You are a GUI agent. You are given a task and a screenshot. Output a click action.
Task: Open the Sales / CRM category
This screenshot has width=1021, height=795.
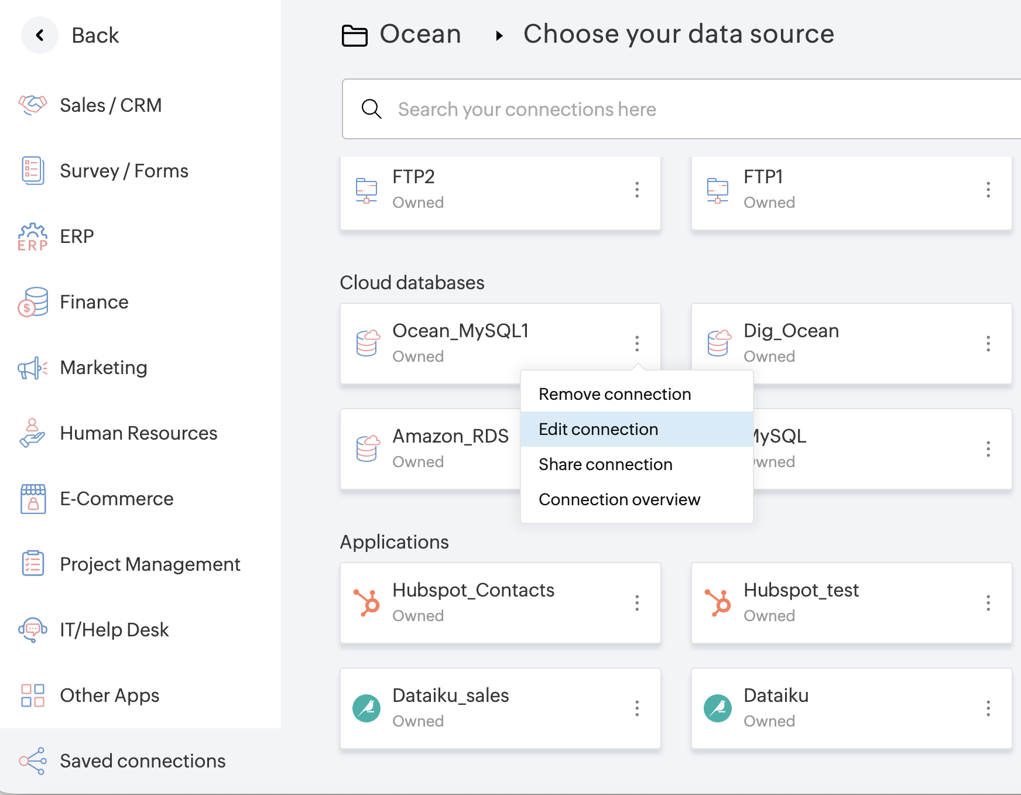point(110,105)
